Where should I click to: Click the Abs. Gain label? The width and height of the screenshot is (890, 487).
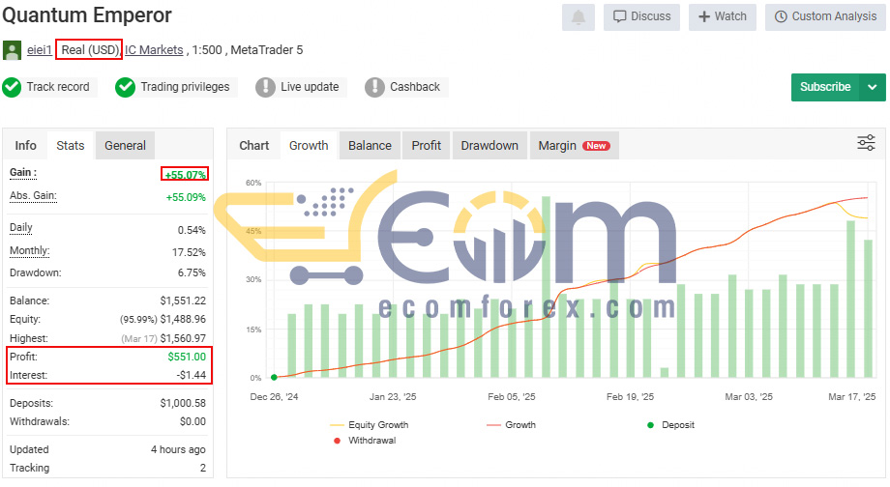[x=33, y=196]
